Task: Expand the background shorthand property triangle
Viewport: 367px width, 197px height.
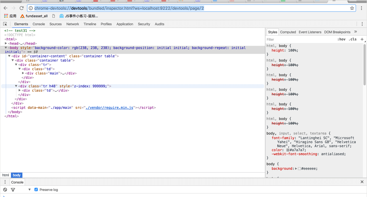Action: tap(296, 169)
